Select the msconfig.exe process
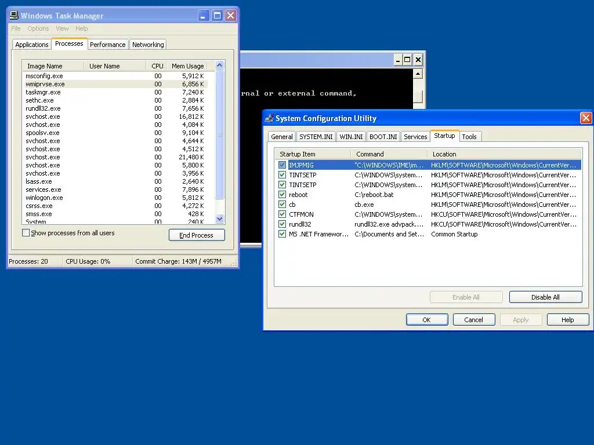This screenshot has width=594, height=445. point(115,76)
